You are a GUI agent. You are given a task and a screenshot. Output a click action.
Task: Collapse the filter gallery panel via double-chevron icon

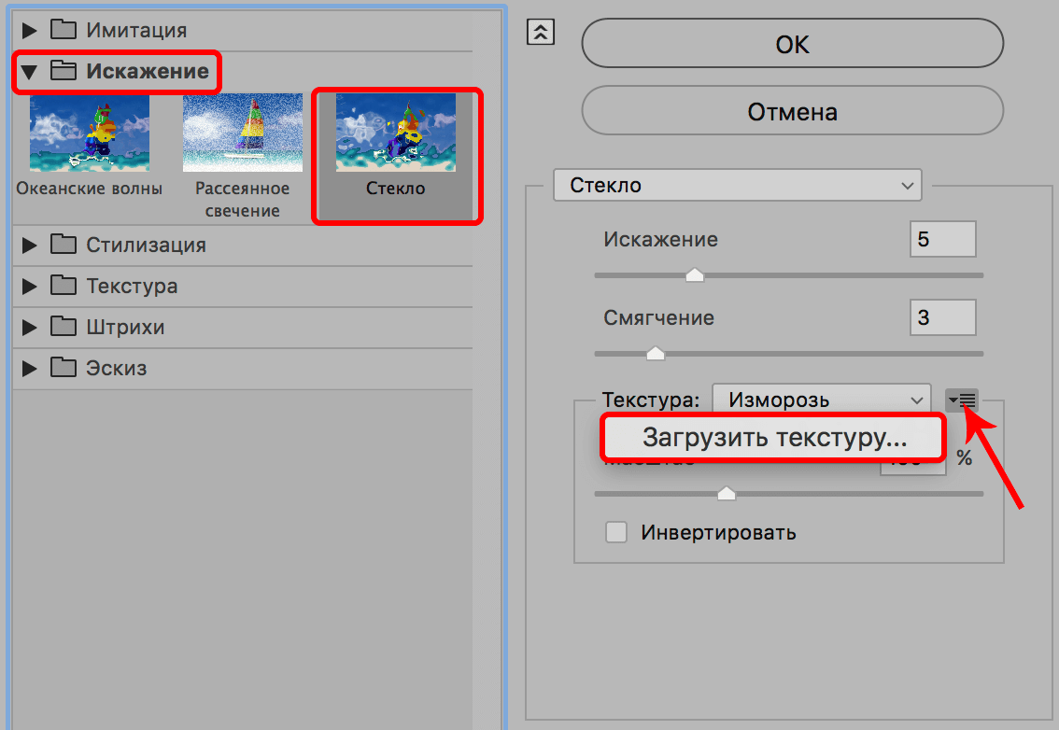pos(540,31)
